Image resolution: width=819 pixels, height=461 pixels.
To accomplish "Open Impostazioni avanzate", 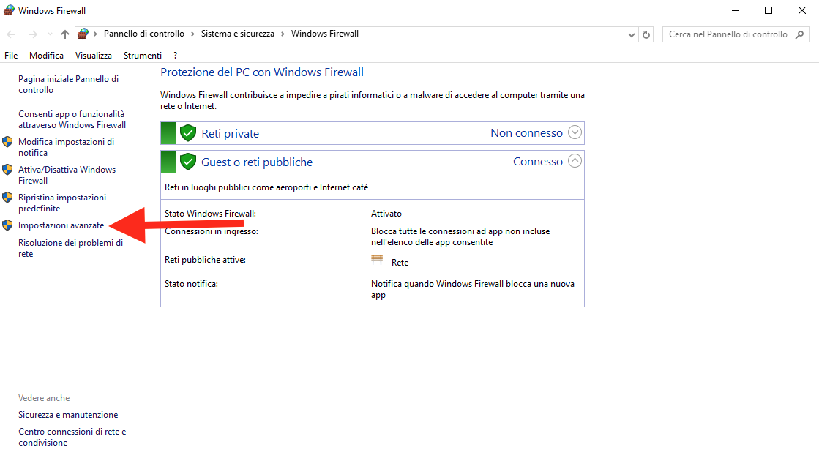I will point(61,225).
